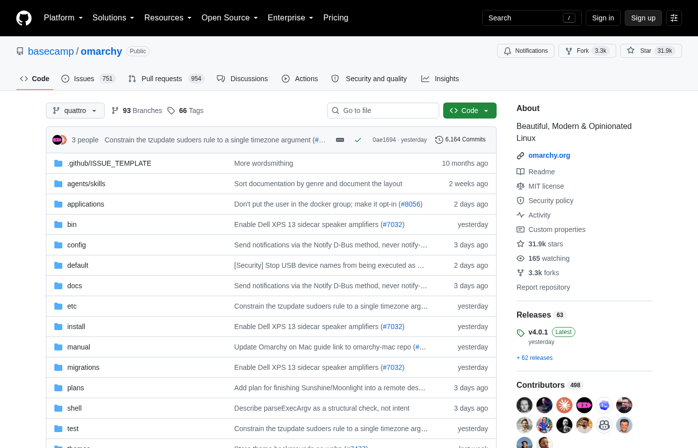Switch to the Code tab
Image resolution: width=698 pixels, height=448 pixels.
click(x=35, y=79)
